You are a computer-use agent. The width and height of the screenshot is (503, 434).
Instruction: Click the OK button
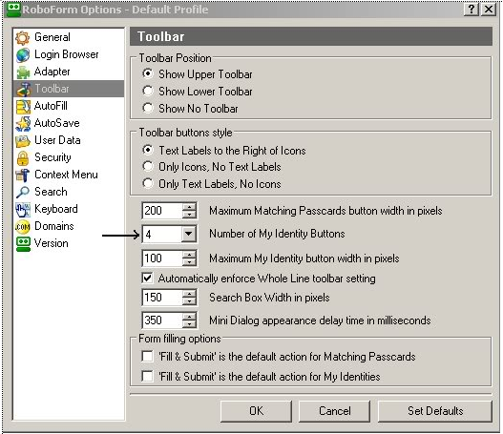coord(256,411)
